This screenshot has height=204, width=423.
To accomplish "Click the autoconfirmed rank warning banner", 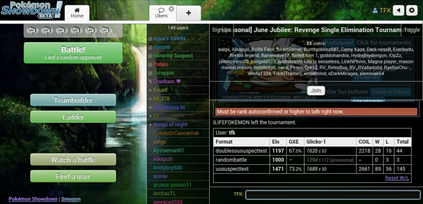I will pos(316,112).
